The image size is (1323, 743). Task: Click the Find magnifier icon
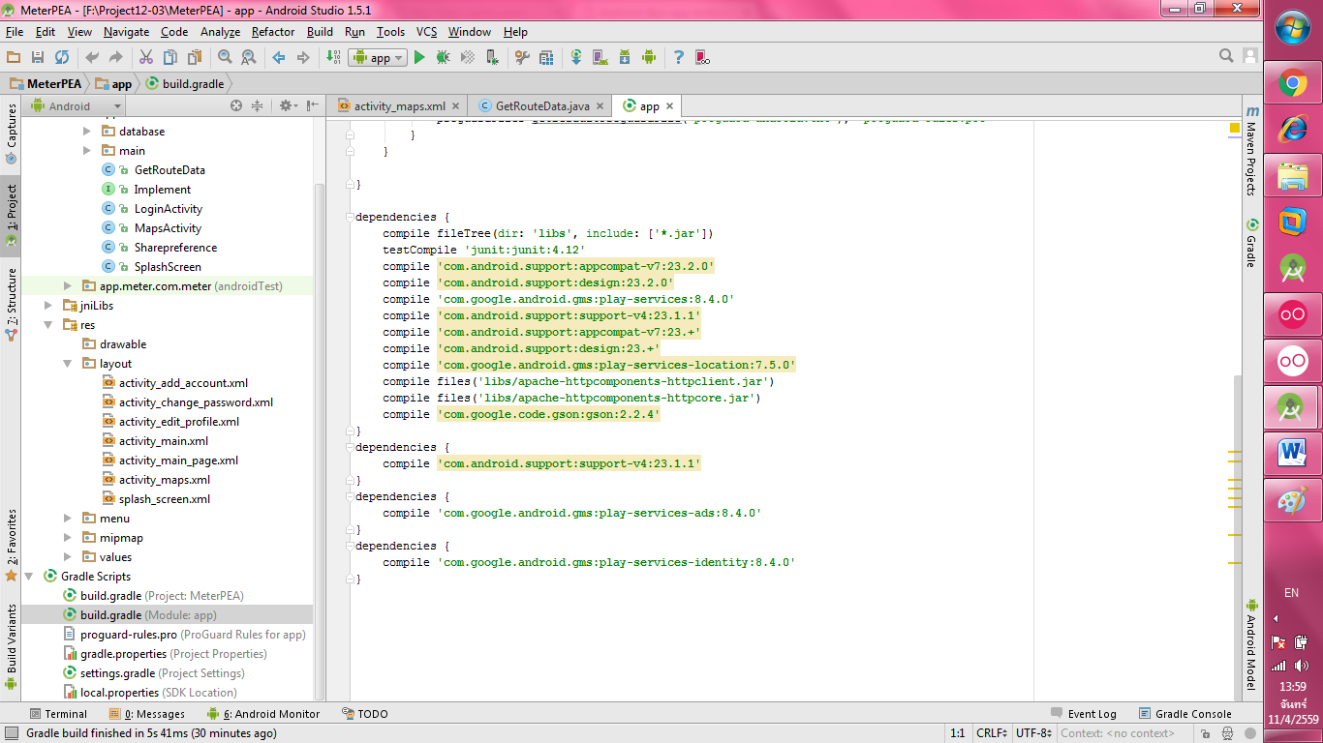225,57
